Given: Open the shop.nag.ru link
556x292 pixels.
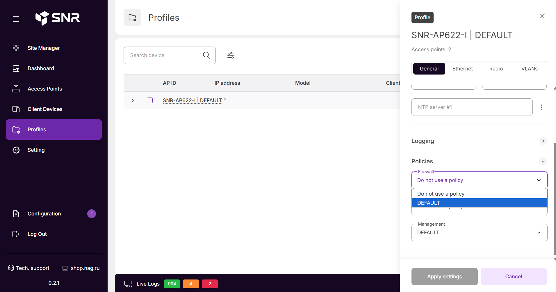Looking at the screenshot, I should point(81,268).
